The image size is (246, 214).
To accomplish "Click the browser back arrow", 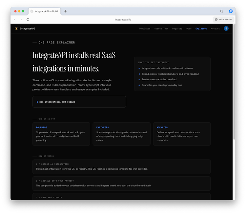I will pyautogui.click(x=15, y=20).
